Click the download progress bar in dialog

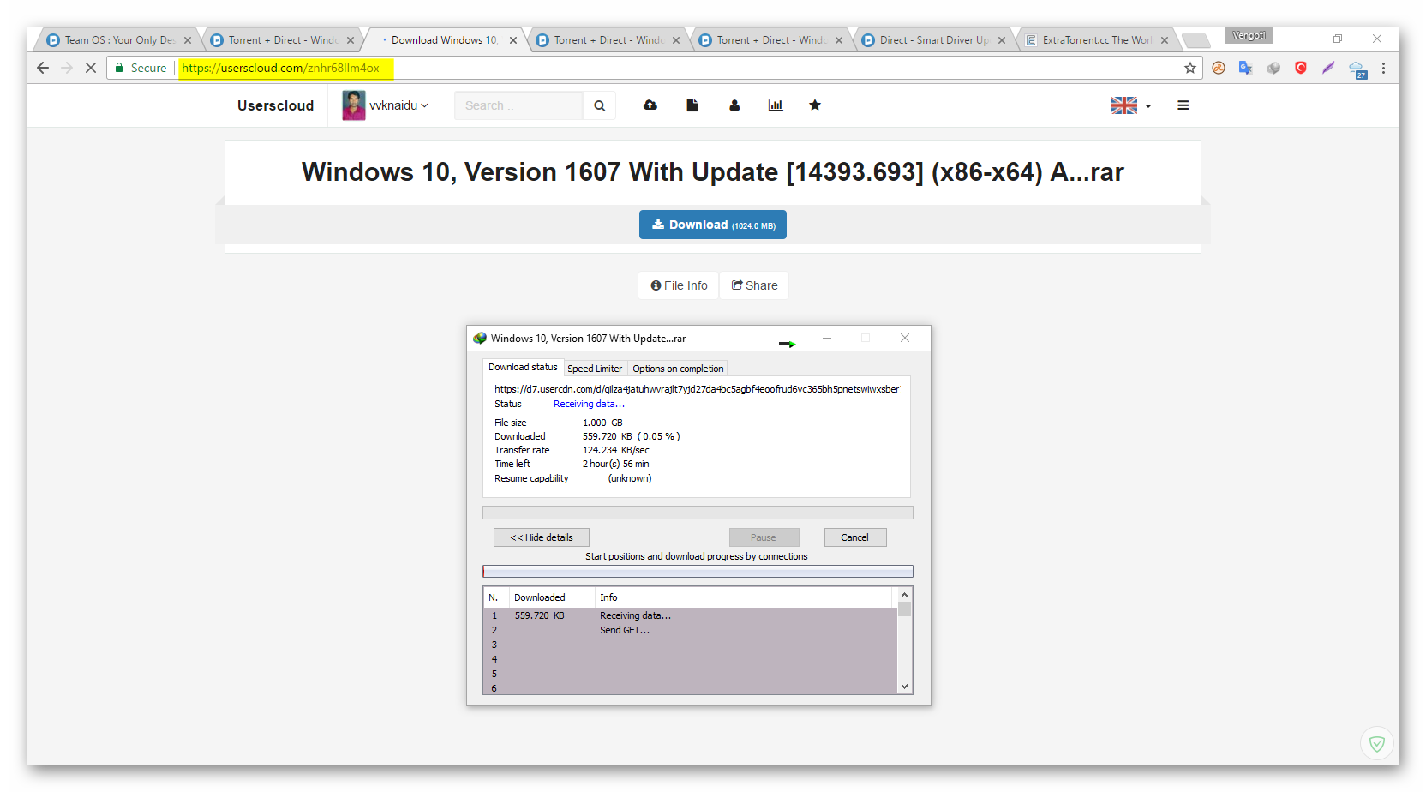tap(698, 513)
